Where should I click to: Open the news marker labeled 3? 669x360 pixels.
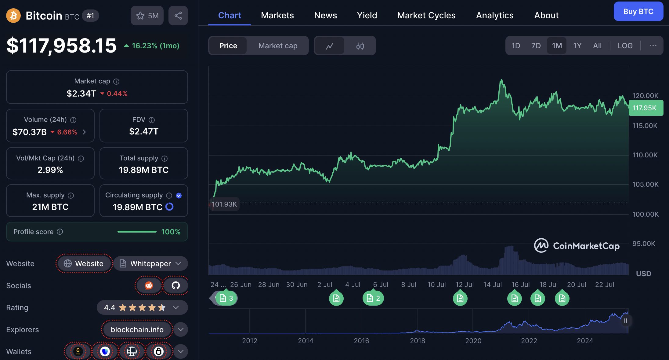pyautogui.click(x=226, y=298)
